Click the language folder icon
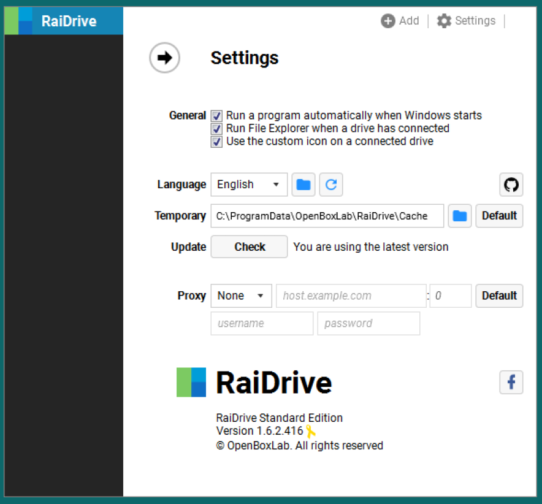 (303, 185)
